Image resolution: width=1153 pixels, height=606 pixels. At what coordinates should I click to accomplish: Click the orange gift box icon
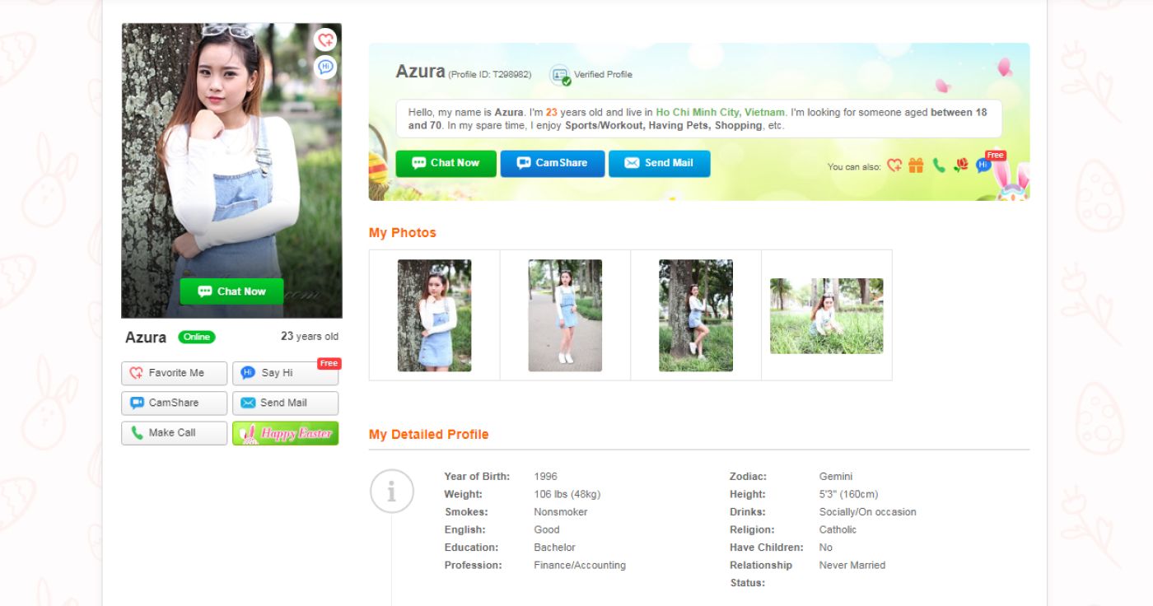click(x=916, y=165)
